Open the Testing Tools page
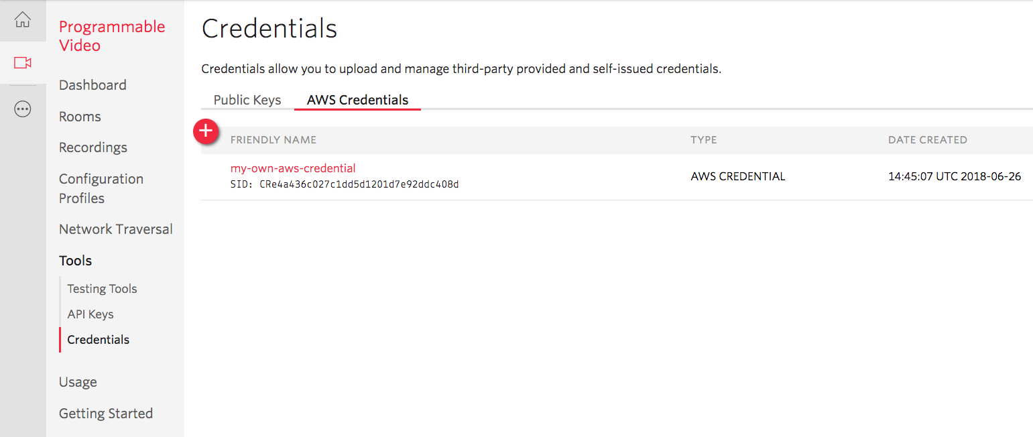1033x437 pixels. click(x=102, y=288)
